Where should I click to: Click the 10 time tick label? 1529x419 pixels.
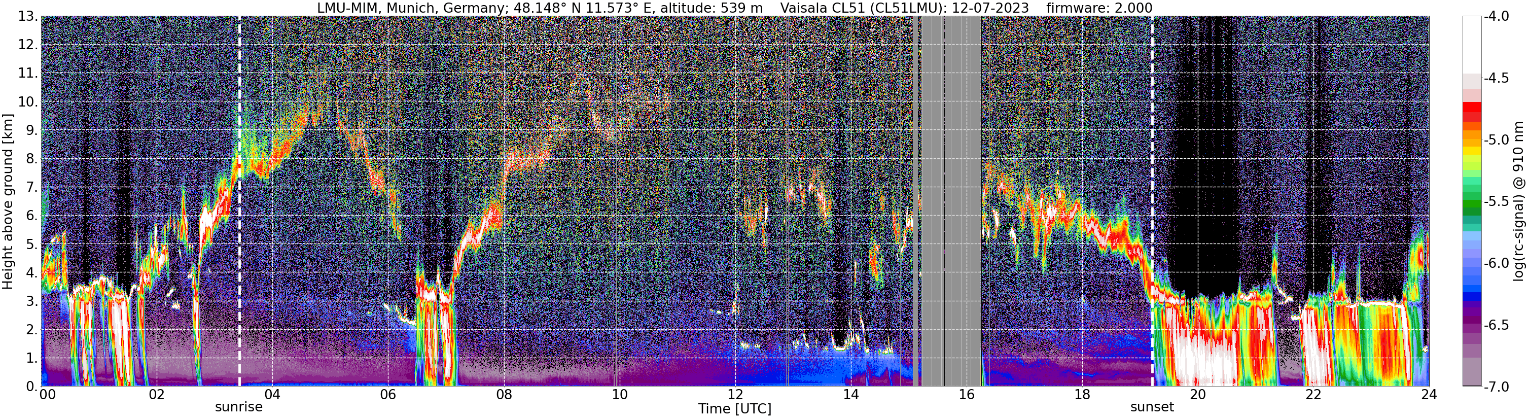(620, 395)
